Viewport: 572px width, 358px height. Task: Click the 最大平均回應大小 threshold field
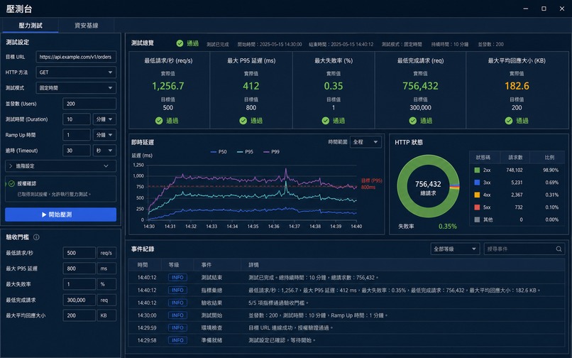click(79, 315)
